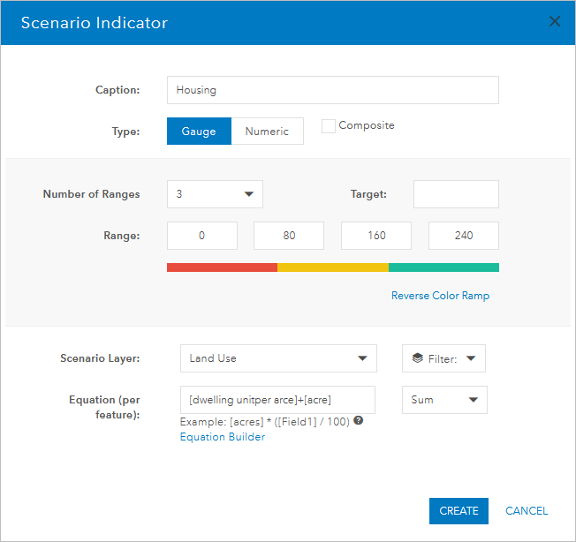Open the Number of Ranges dropdown

coord(215,194)
